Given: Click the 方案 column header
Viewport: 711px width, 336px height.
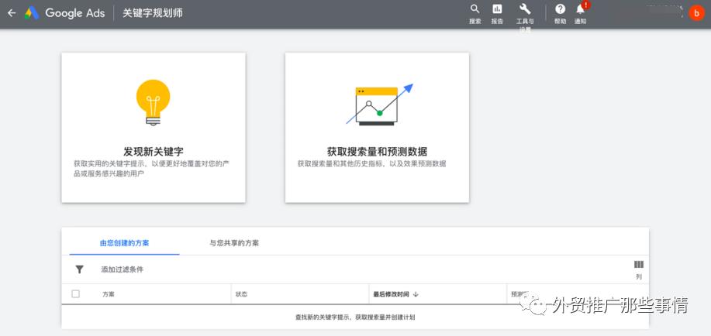Looking at the screenshot, I should click(109, 294).
